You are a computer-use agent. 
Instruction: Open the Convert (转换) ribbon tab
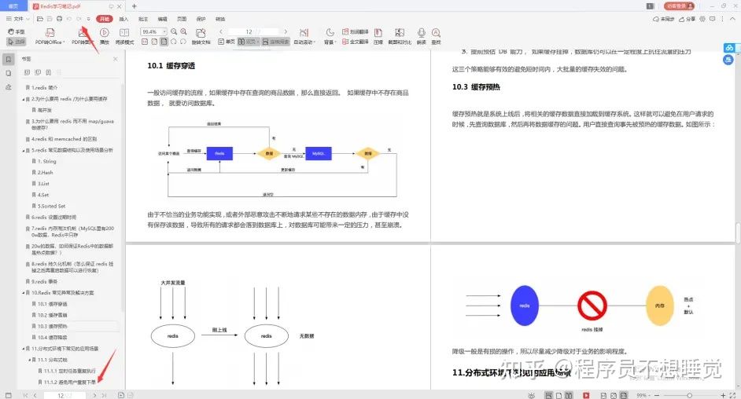pos(220,19)
